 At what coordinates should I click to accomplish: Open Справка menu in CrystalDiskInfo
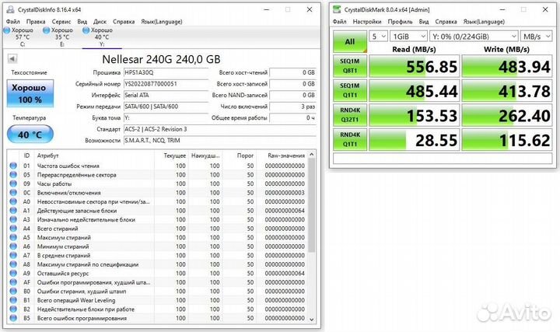[x=124, y=22]
